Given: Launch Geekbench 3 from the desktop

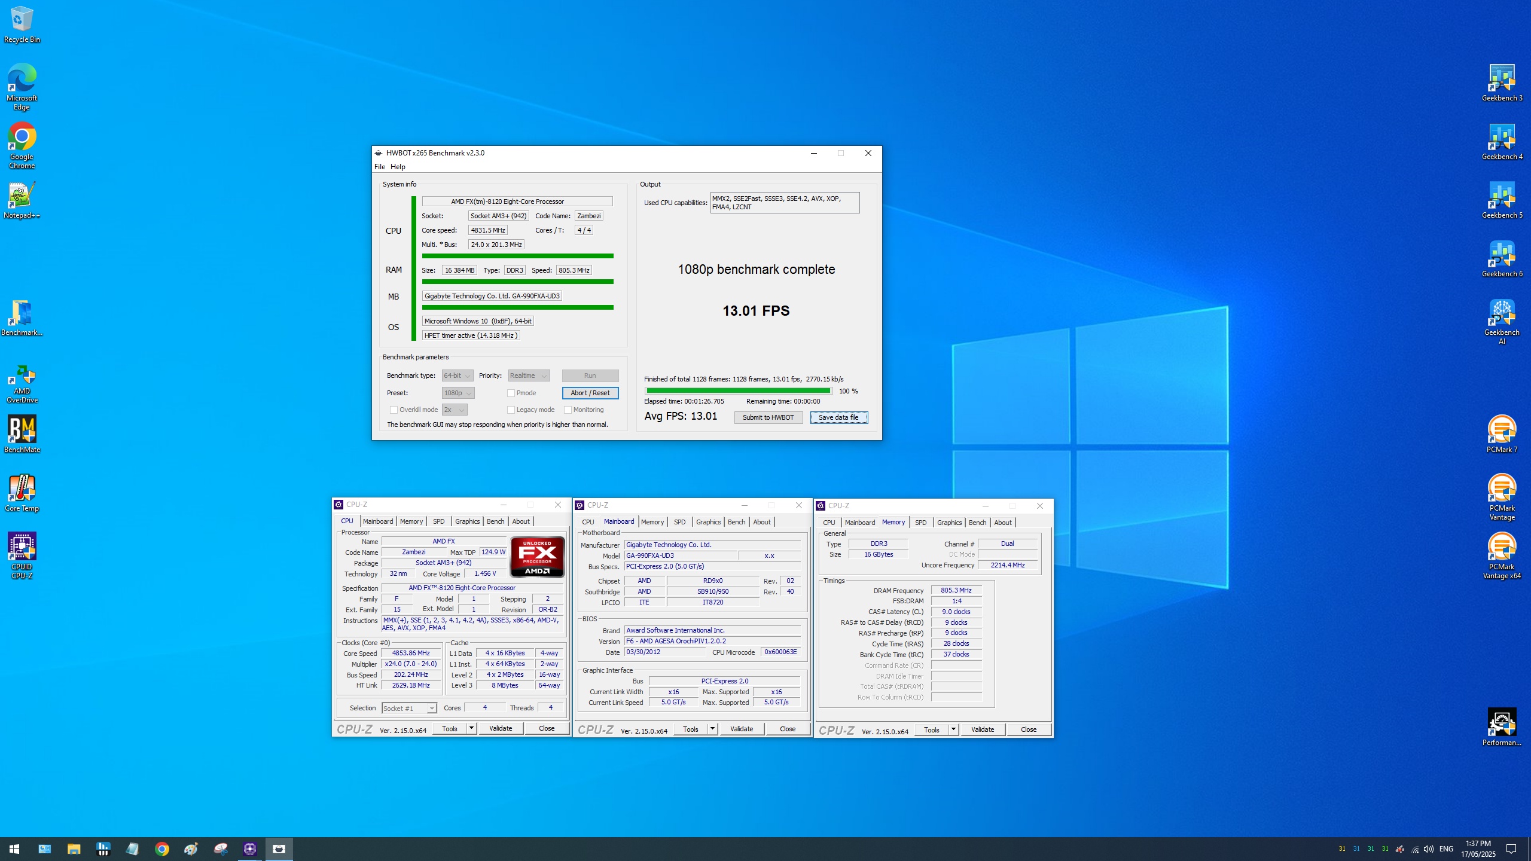Looking at the screenshot, I should [1502, 83].
